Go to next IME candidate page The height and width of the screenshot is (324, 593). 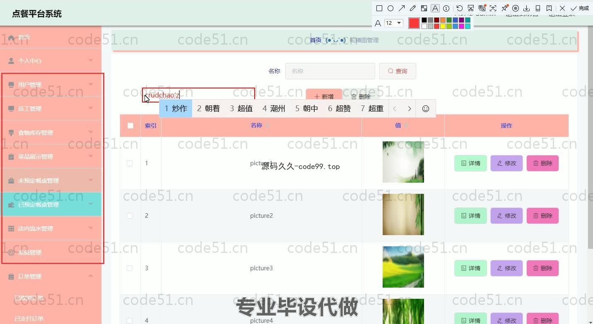tap(410, 109)
